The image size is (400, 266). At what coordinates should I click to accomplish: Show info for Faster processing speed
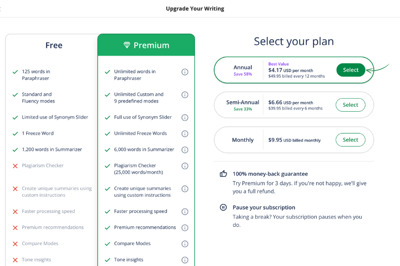point(185,211)
